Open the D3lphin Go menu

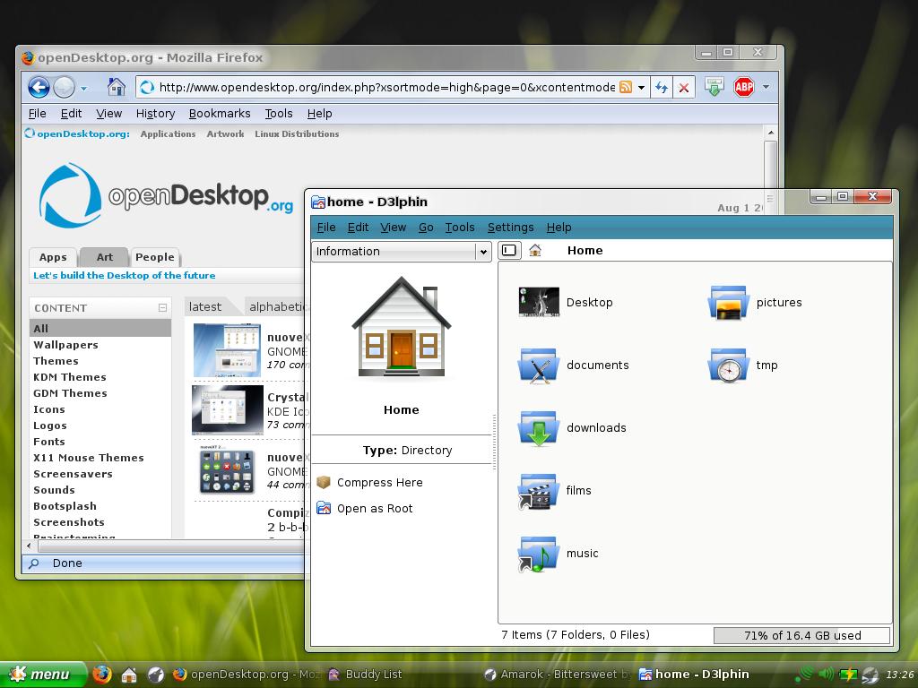pos(426,227)
